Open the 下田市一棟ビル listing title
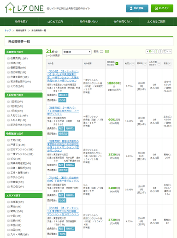 click(x=63, y=179)
